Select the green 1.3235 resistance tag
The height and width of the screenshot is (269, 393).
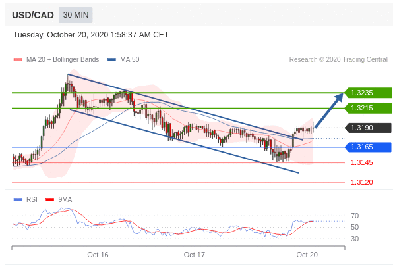click(368, 93)
